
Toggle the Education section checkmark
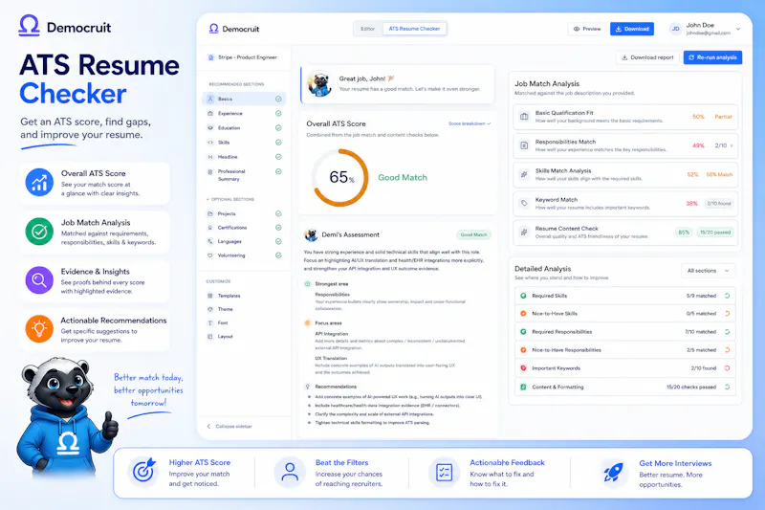[x=278, y=128]
